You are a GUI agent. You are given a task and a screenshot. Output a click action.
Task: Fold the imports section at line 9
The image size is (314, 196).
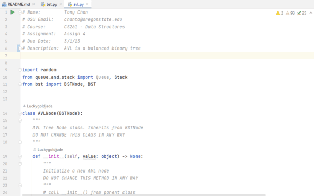click(x=20, y=70)
